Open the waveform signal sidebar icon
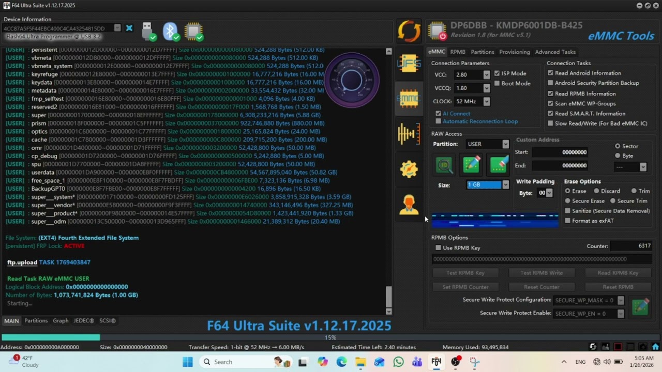 [409, 134]
